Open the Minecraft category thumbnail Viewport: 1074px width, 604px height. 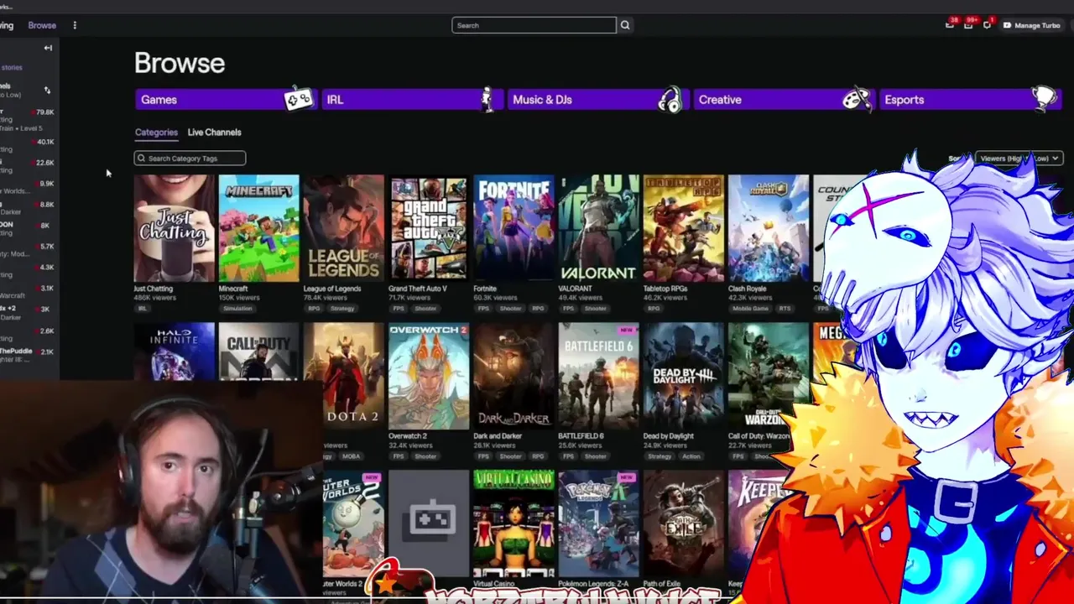[258, 228]
